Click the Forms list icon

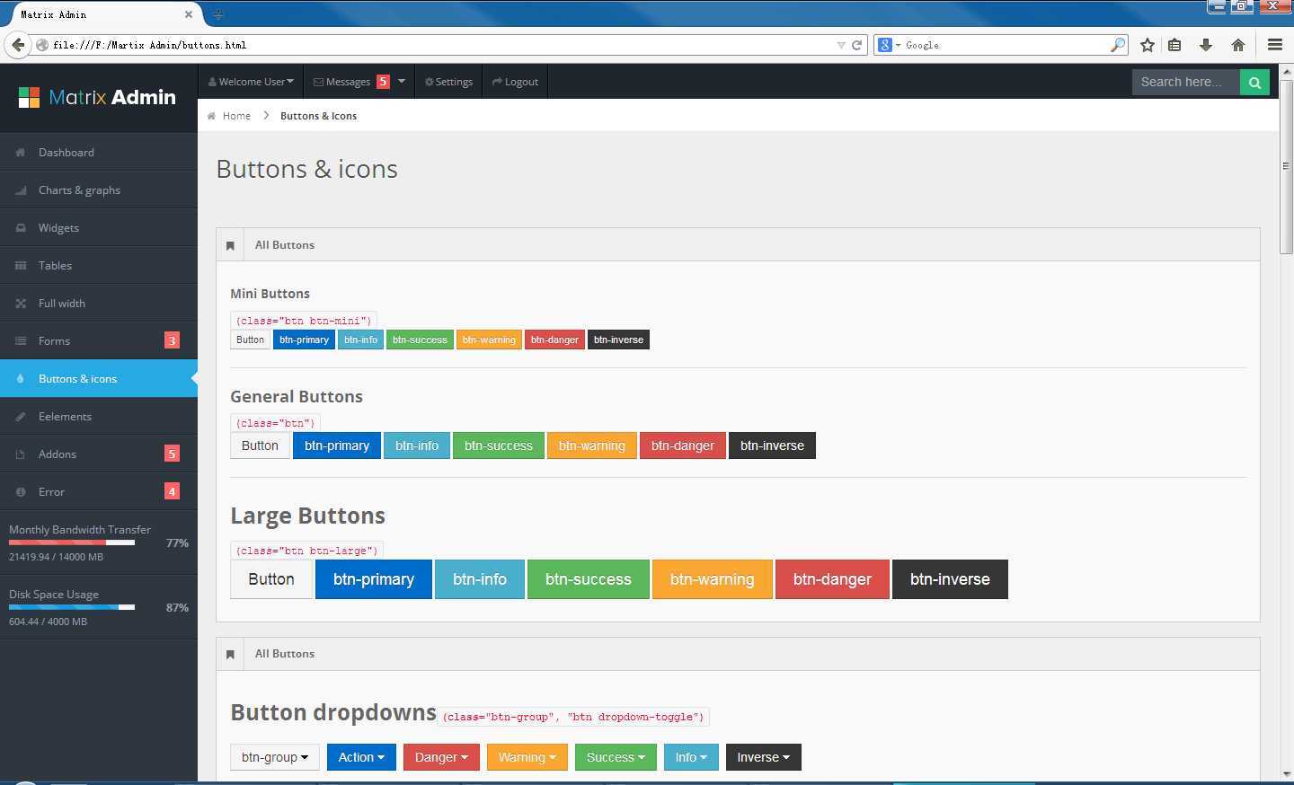20,341
